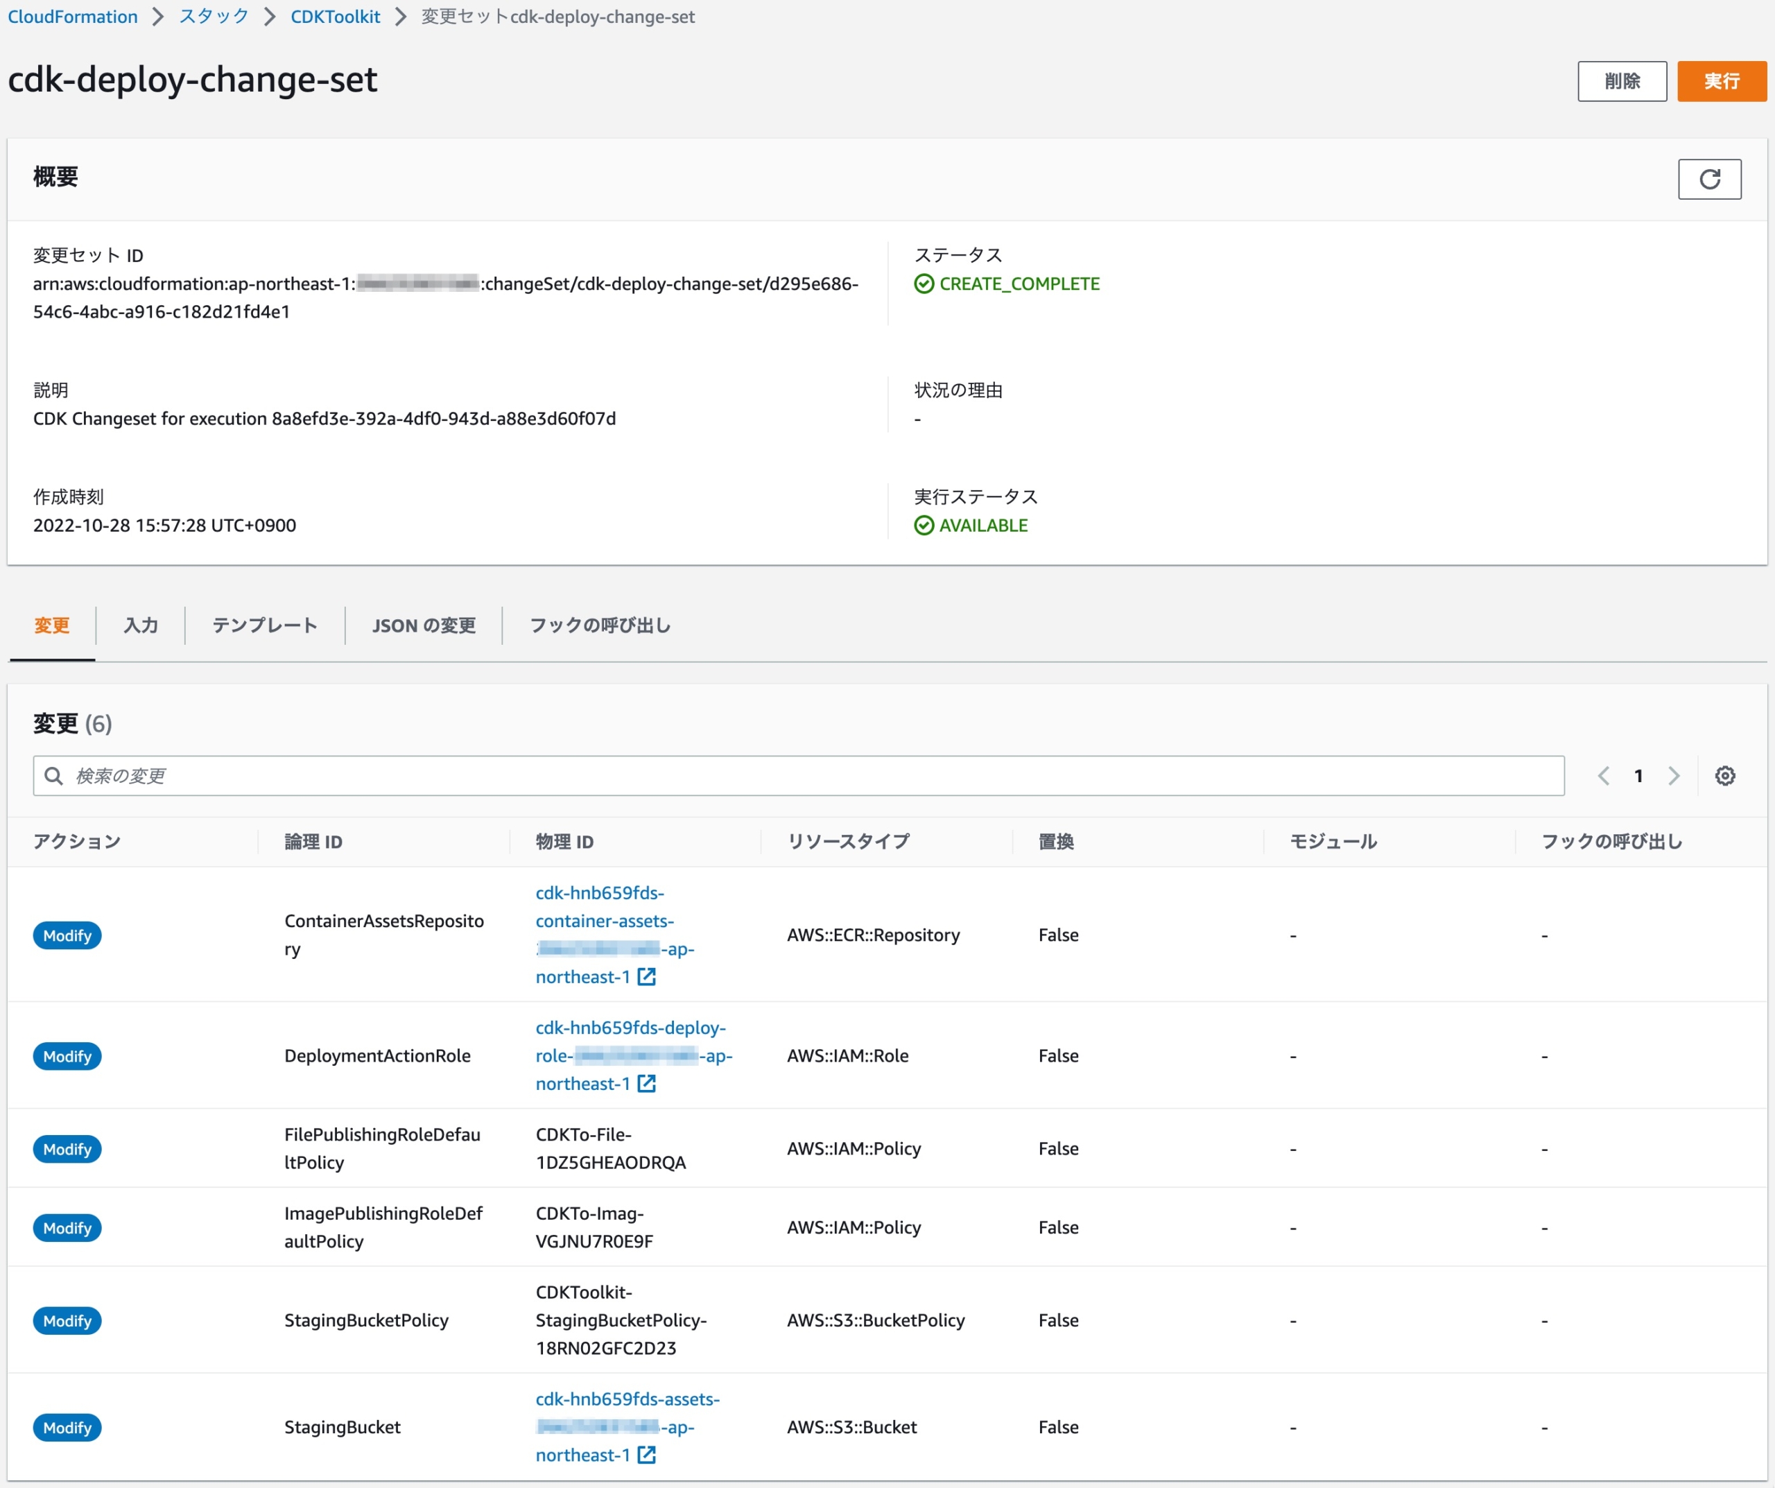
Task: Open the フックの呼び出し tab
Action: click(x=599, y=625)
